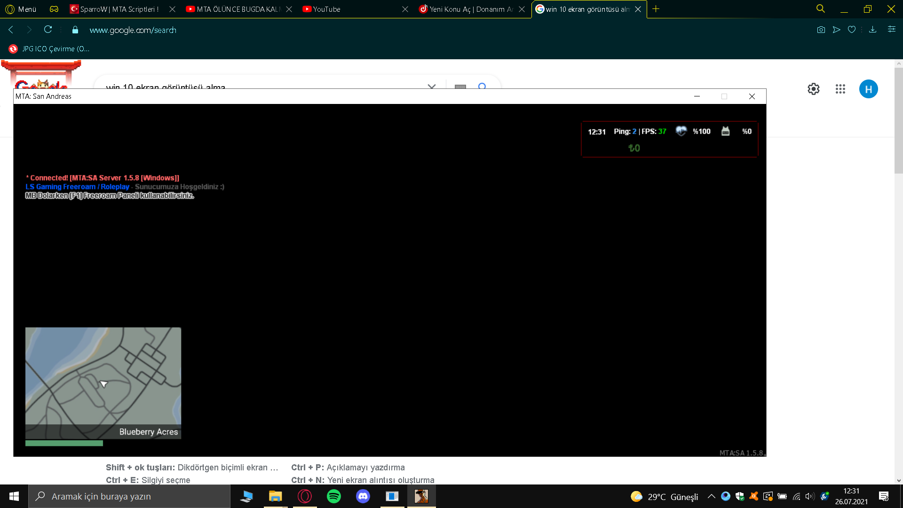Open the Opera Menü button
The height and width of the screenshot is (508, 903).
(x=21, y=9)
